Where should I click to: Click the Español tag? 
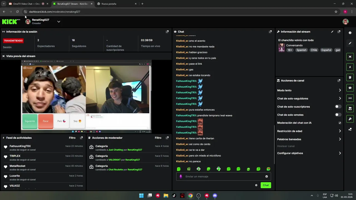[326, 50]
